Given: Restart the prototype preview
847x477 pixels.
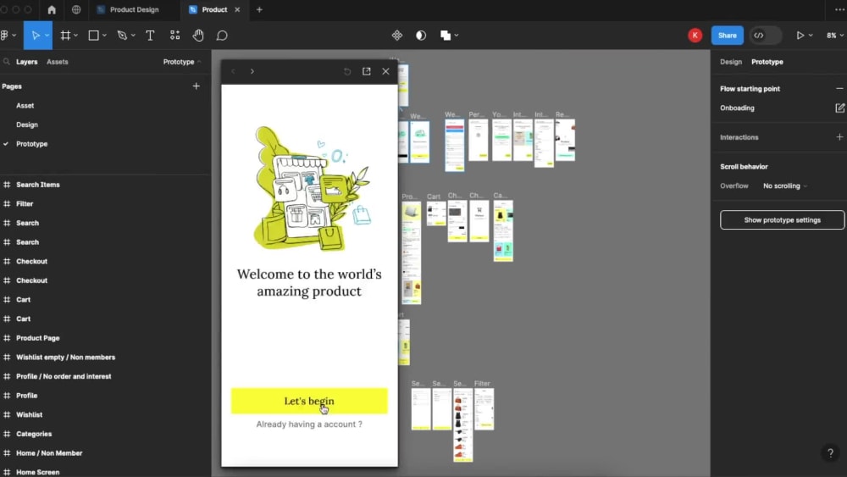Looking at the screenshot, I should (x=347, y=71).
